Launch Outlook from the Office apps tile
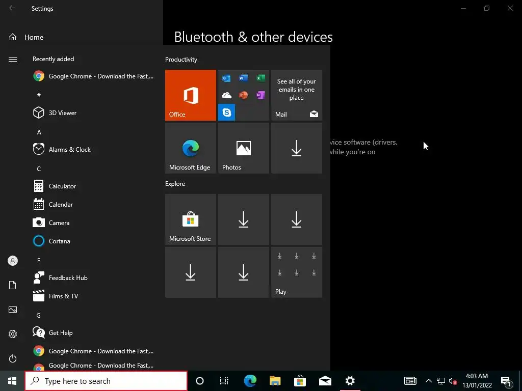Screen dimensions: 522x391 pos(226,78)
